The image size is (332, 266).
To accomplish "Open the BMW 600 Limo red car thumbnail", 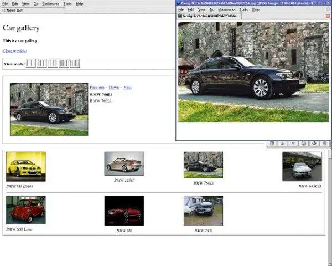I will coord(26,210).
